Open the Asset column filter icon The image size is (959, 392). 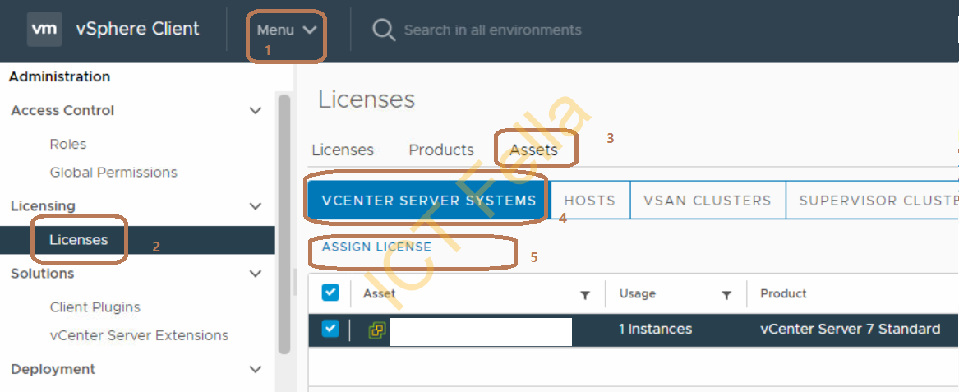[585, 295]
